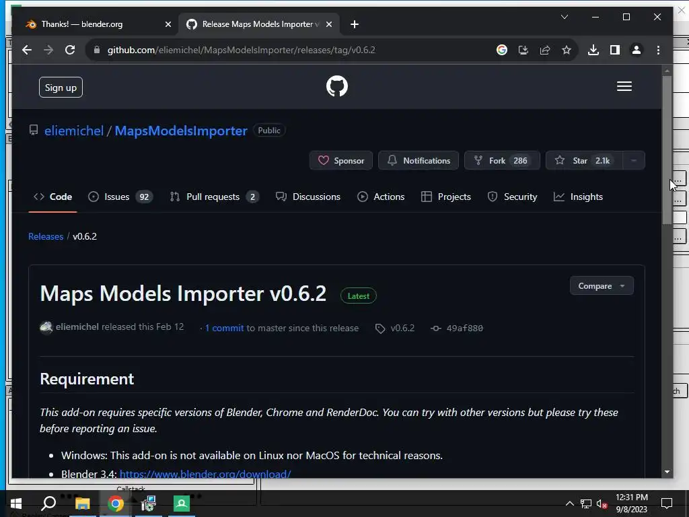Open the Windows Start menu
This screenshot has width=689, height=517.
pos(15,504)
